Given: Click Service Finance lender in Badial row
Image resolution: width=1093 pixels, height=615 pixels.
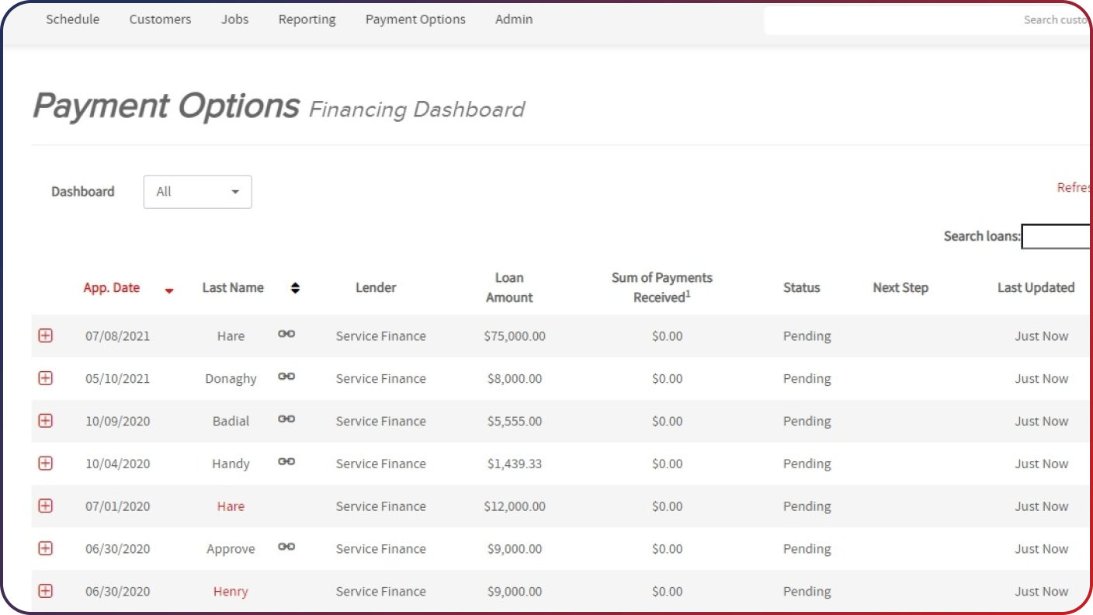Looking at the screenshot, I should pos(381,422).
